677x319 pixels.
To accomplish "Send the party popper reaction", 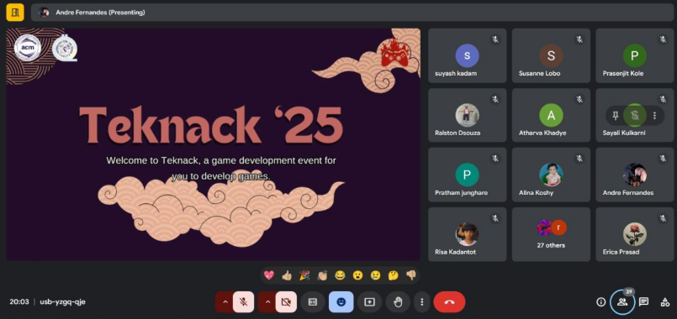I will (304, 275).
